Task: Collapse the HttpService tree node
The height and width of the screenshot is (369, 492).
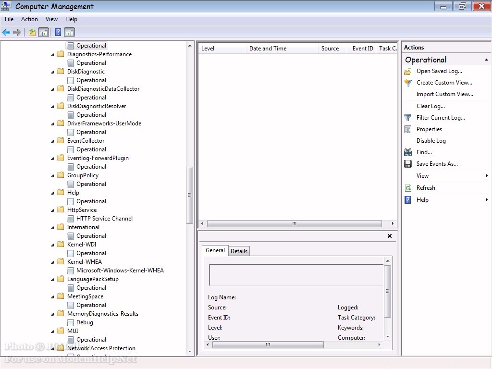Action: pyautogui.click(x=52, y=210)
